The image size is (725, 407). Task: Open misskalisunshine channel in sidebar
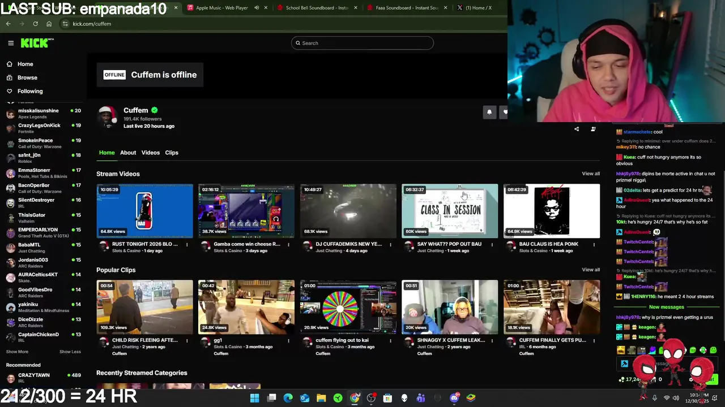pos(43,114)
